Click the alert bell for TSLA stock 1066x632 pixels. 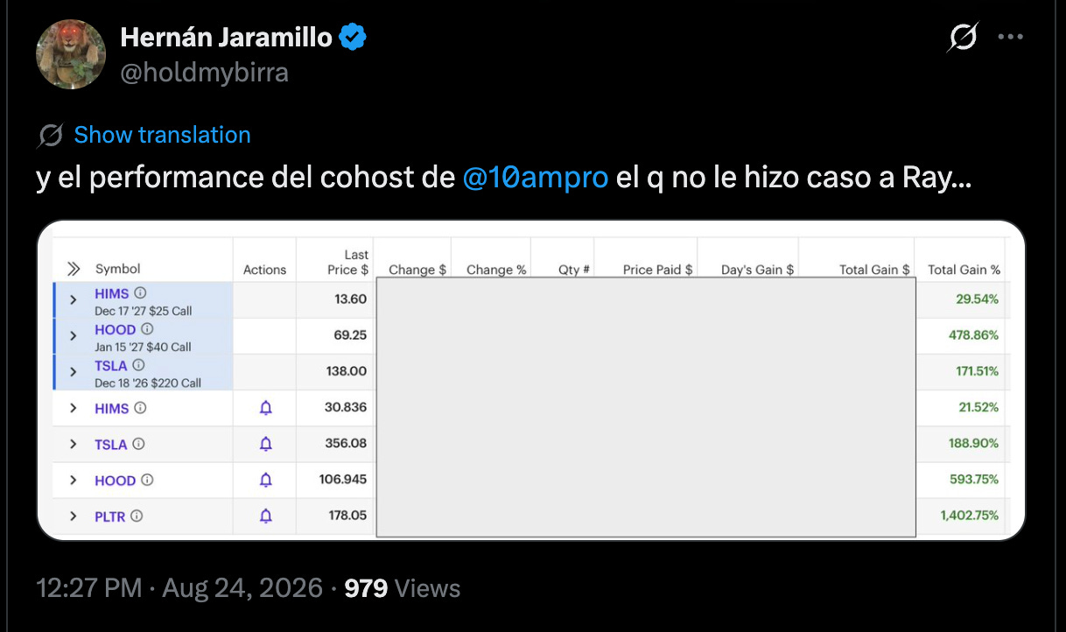266,444
